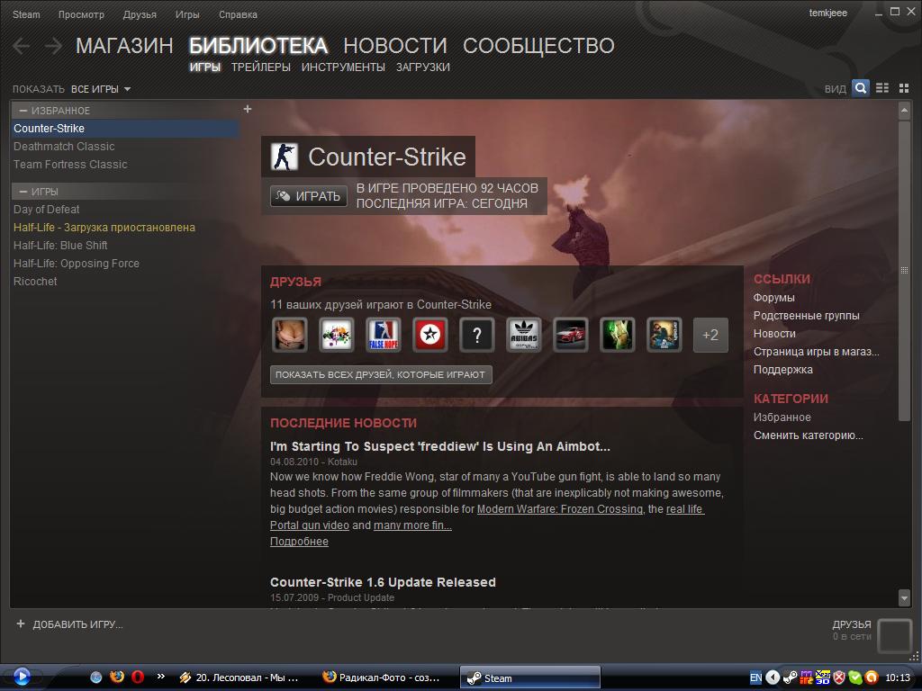Open the Adidas logo friend avatar
Image resolution: width=922 pixels, height=691 pixels.
point(524,335)
